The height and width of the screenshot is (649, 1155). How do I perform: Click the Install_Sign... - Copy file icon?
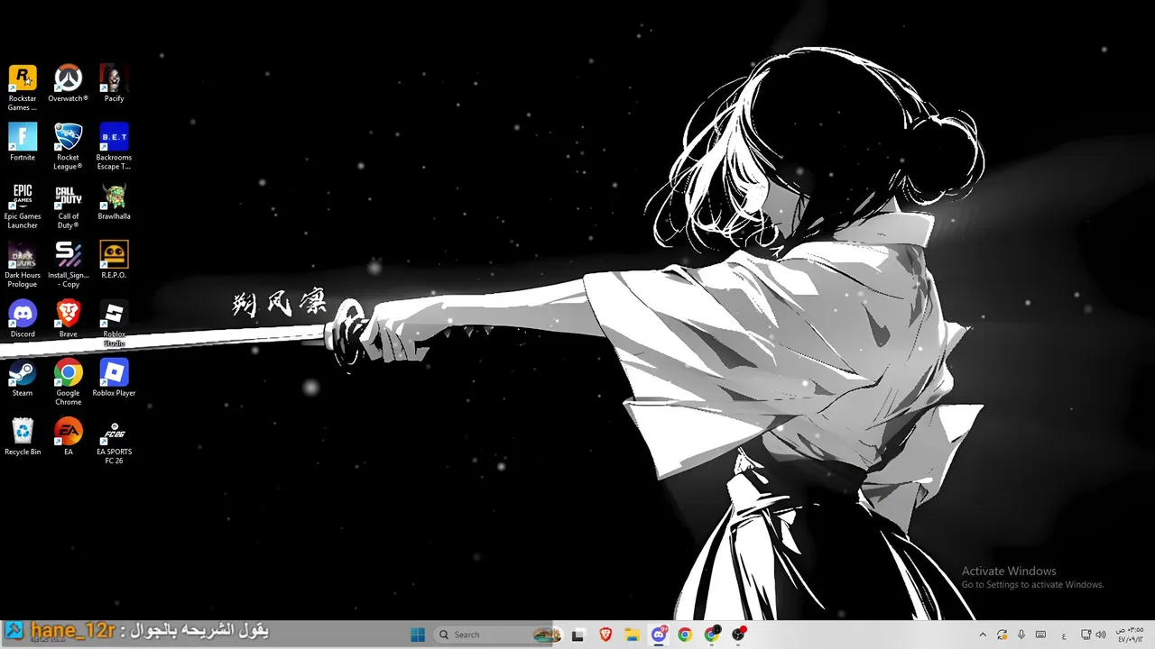pyautogui.click(x=68, y=264)
